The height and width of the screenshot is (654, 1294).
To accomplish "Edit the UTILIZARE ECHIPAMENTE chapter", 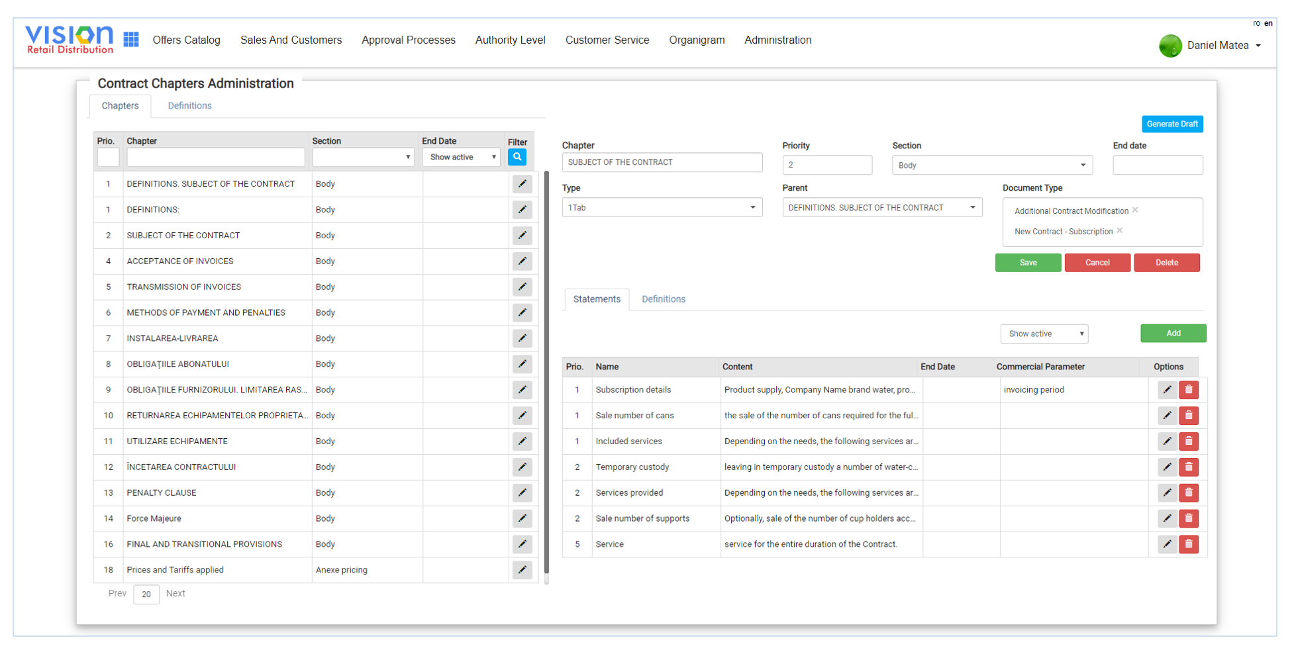I will (x=523, y=442).
